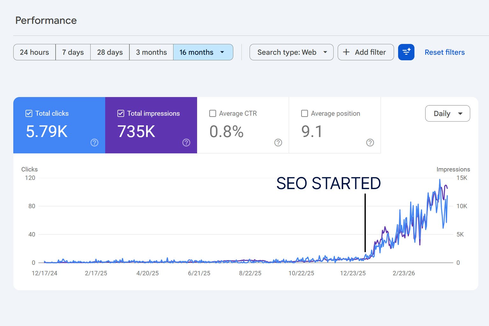The width and height of the screenshot is (489, 326).
Task: Select the 24 hours date range
Action: [34, 52]
